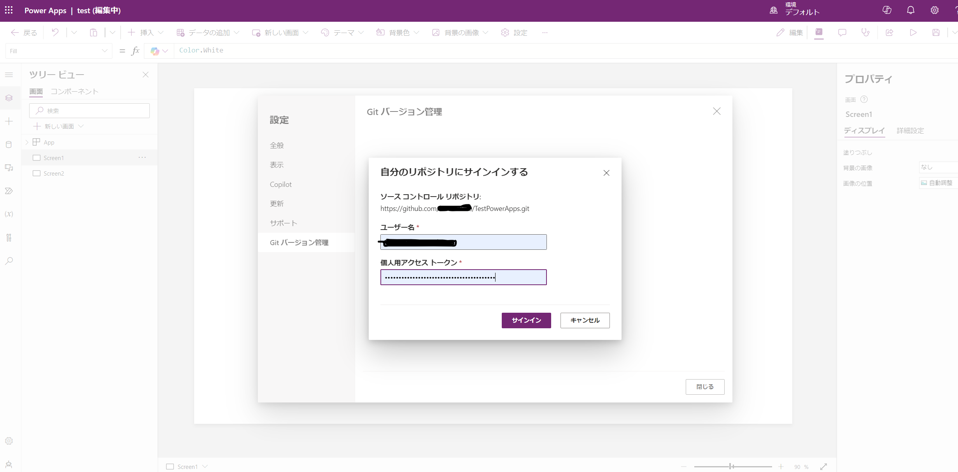
Task: Select the Data icon in the left sidebar
Action: tap(9, 144)
